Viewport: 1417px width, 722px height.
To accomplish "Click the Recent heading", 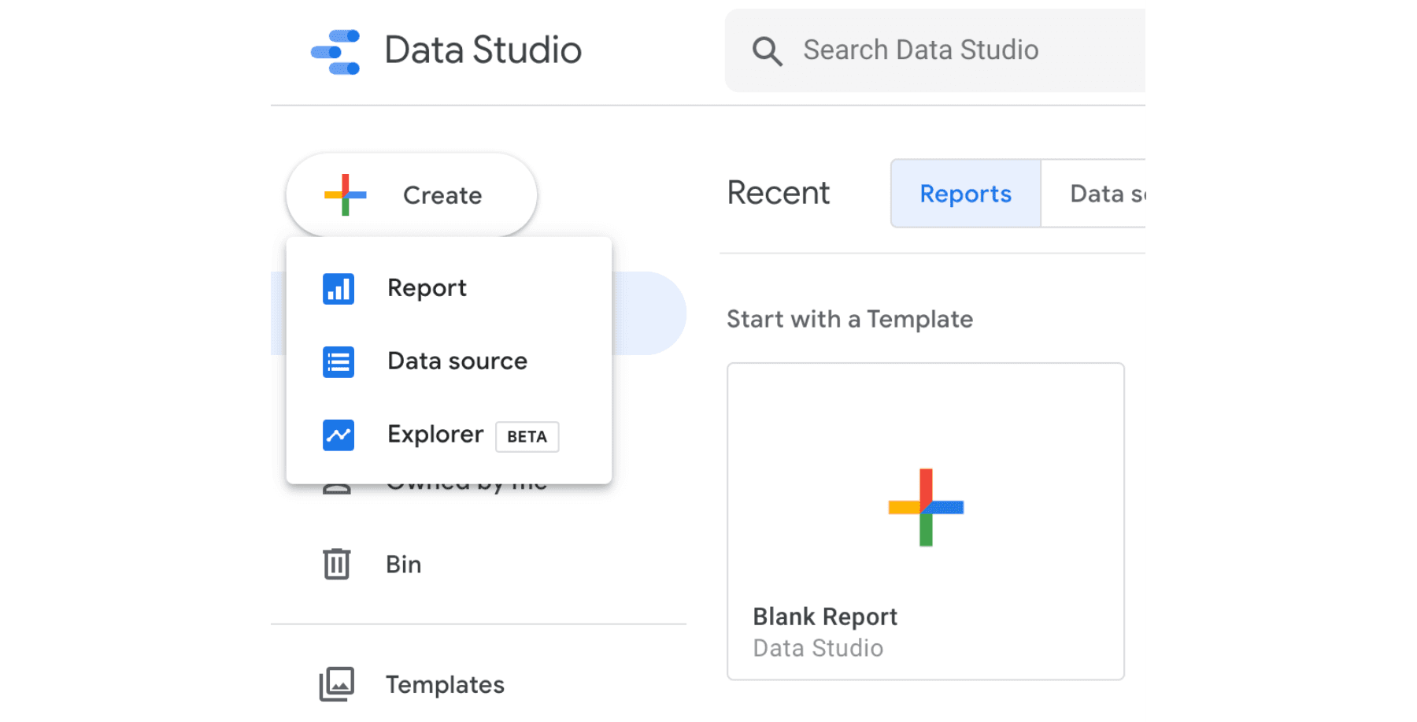I will click(779, 194).
